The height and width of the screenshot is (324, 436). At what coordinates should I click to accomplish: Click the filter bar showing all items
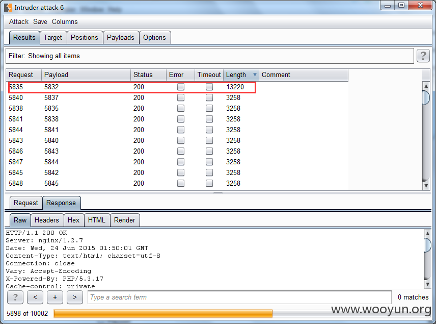[x=210, y=56]
